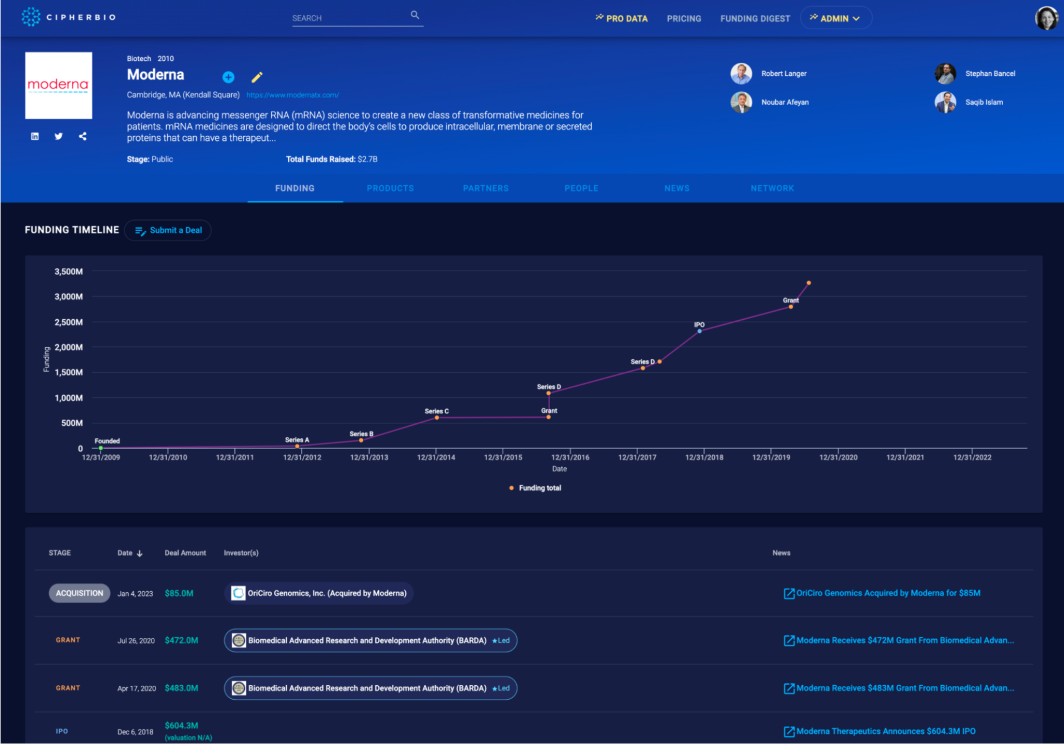Switch to the PEOPLE tab
1064x744 pixels.
tap(581, 188)
